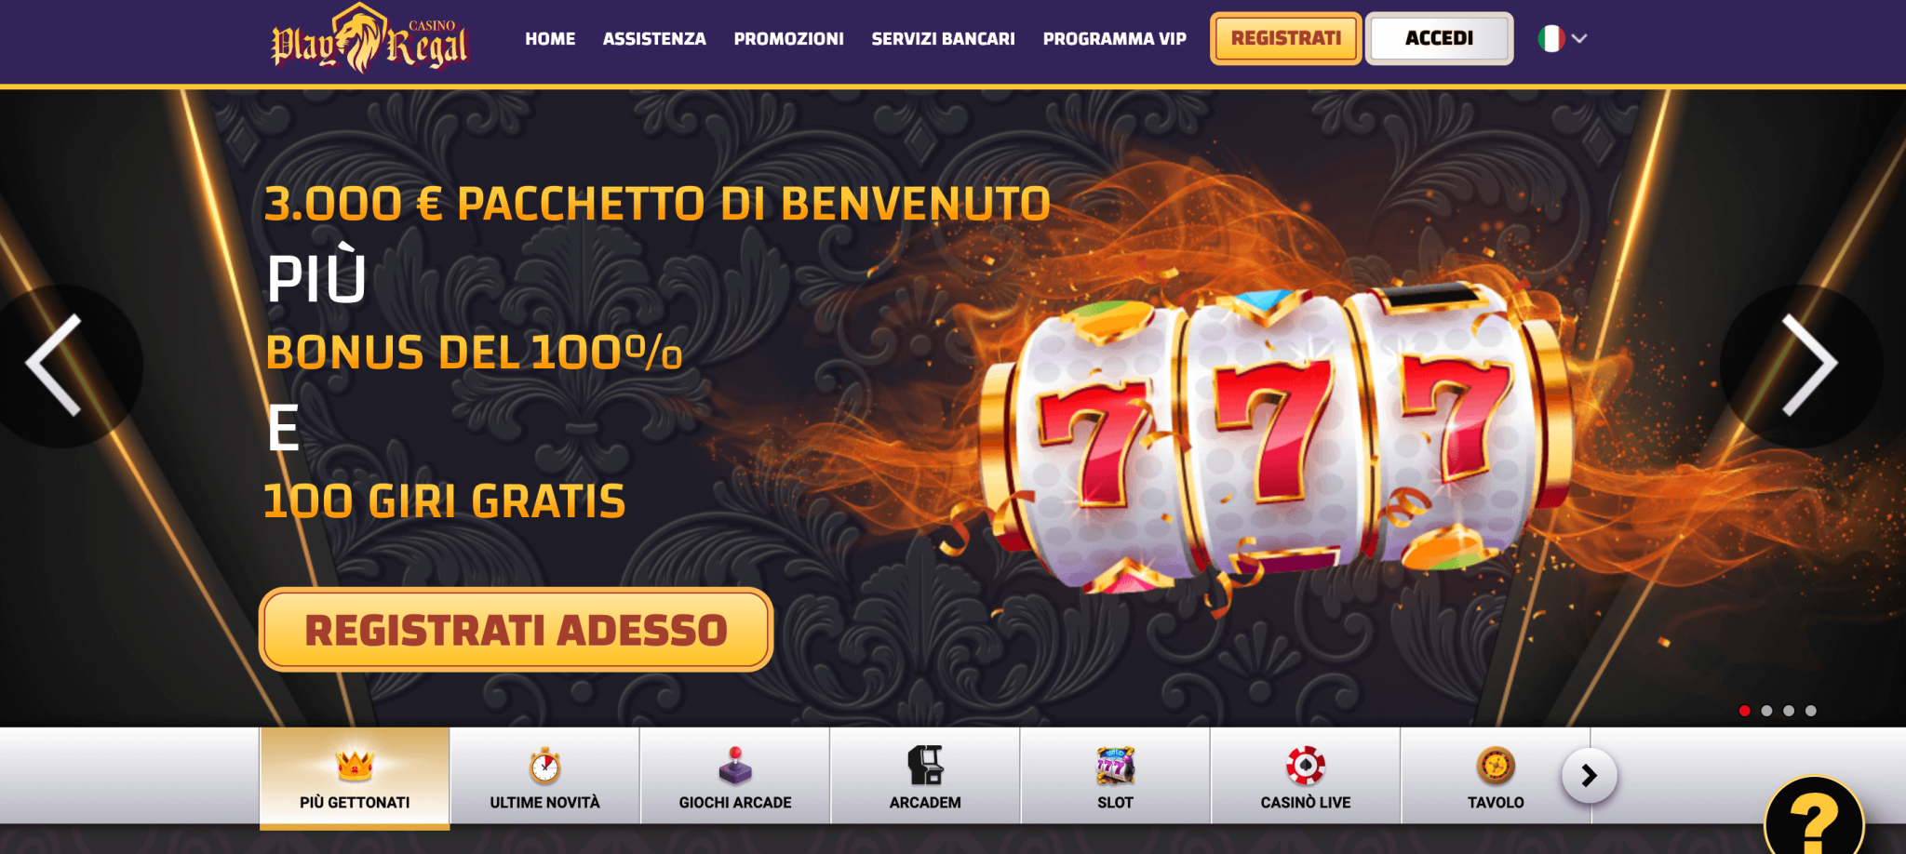Open Ultime Novità stopwatch category

click(544, 777)
